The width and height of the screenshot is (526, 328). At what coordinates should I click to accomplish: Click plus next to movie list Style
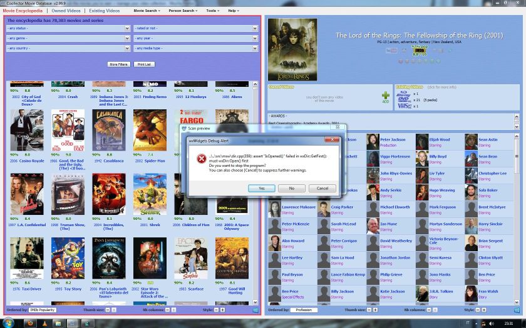(222, 310)
